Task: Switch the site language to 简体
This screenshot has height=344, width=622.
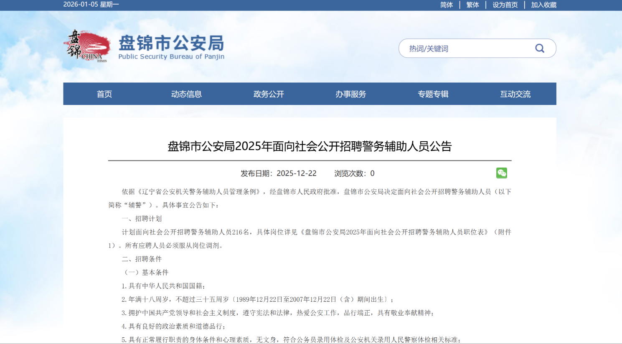Action: pyautogui.click(x=446, y=5)
